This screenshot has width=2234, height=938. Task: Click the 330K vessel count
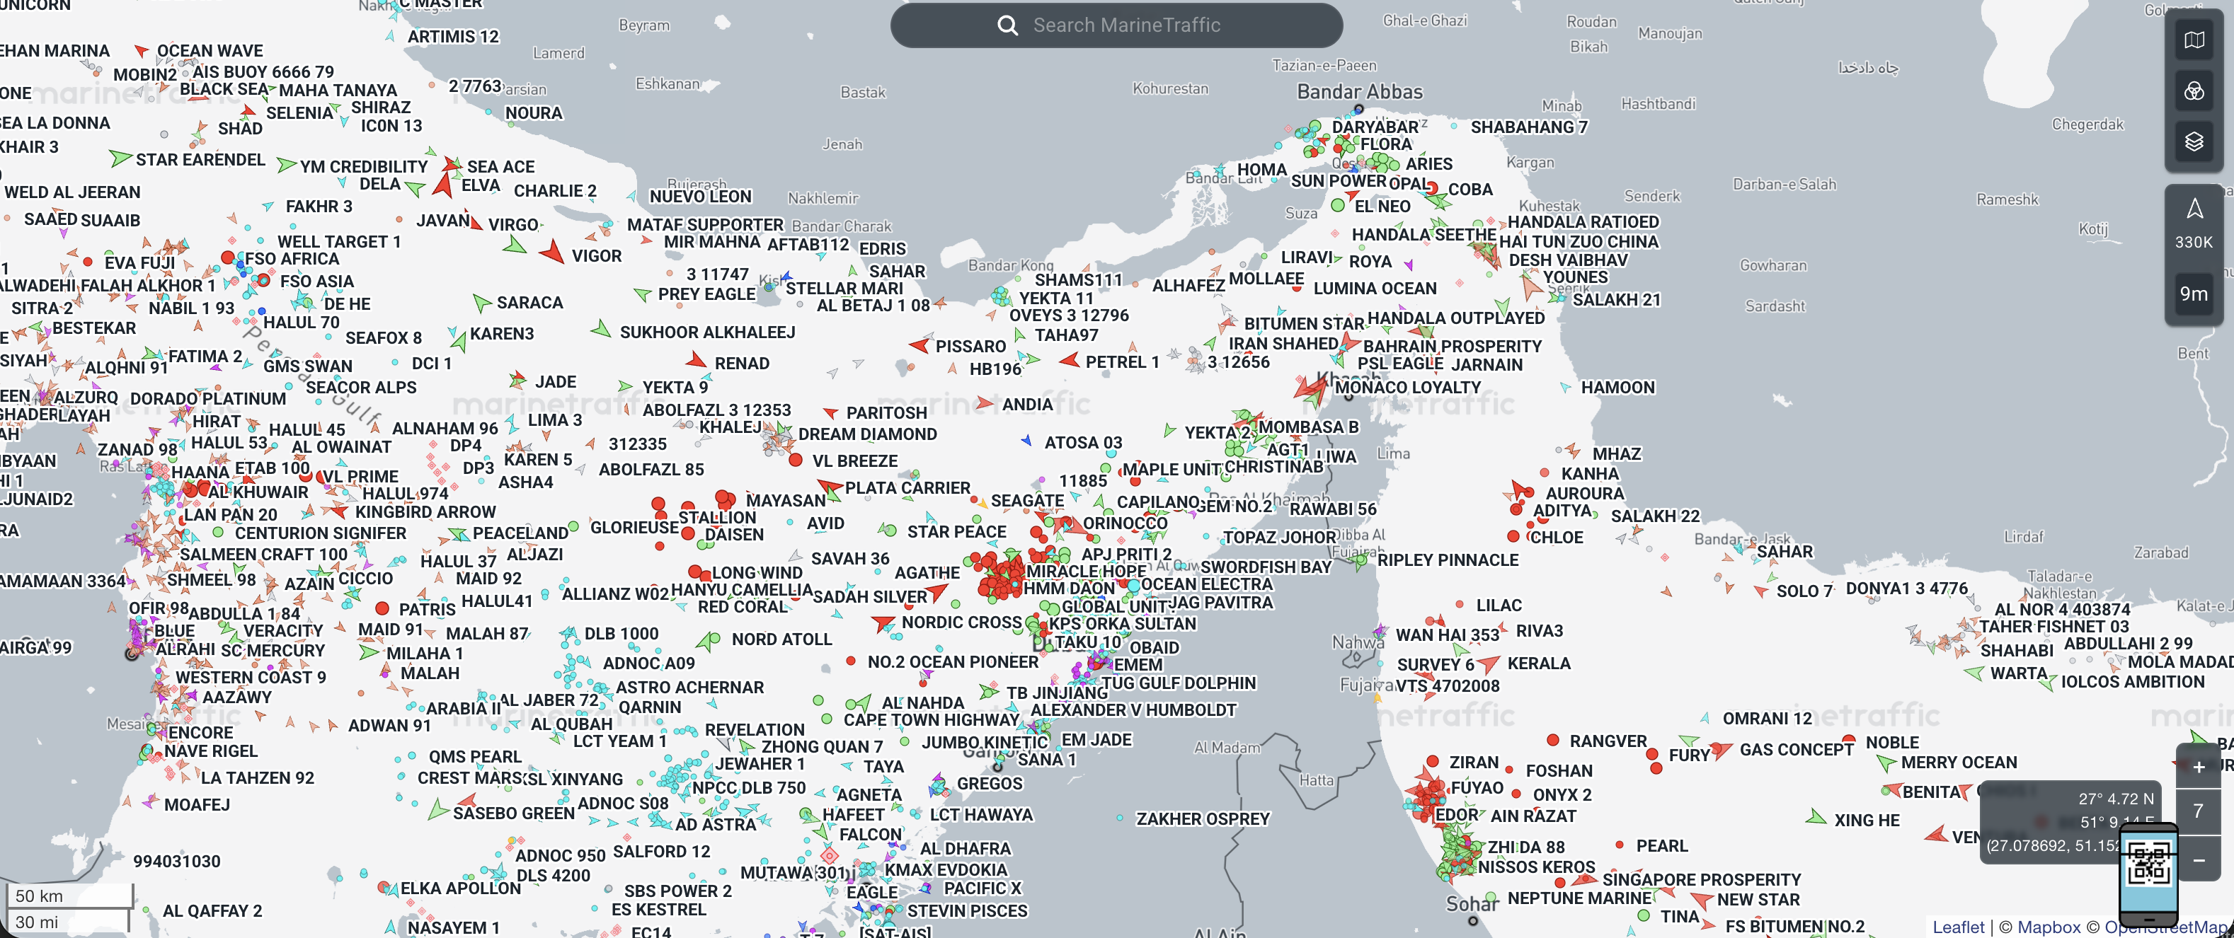[x=2193, y=242]
